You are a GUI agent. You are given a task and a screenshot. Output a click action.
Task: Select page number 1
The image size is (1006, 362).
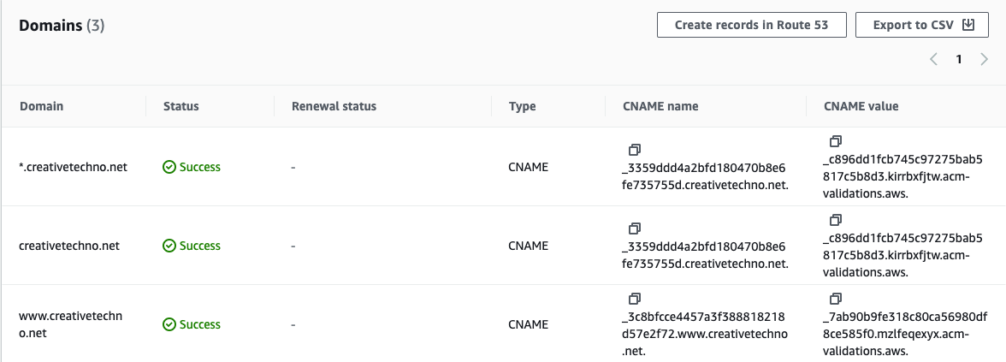coord(959,60)
